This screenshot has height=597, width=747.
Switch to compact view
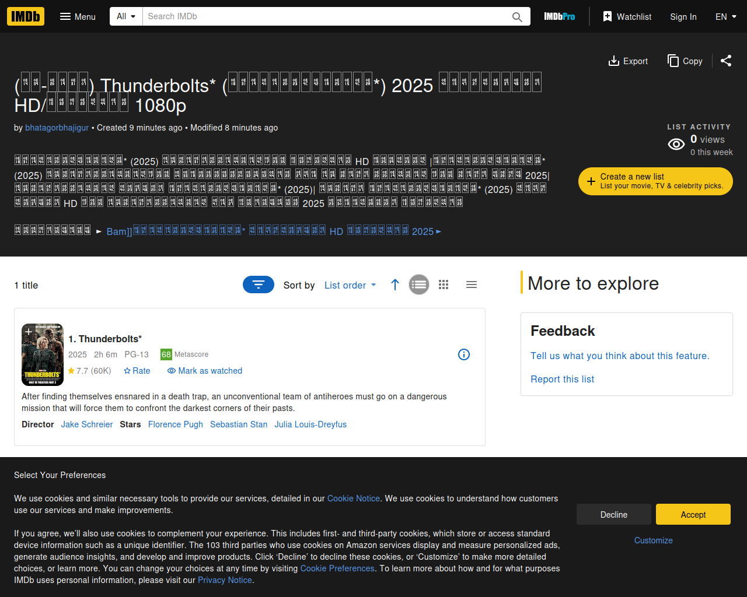(472, 285)
